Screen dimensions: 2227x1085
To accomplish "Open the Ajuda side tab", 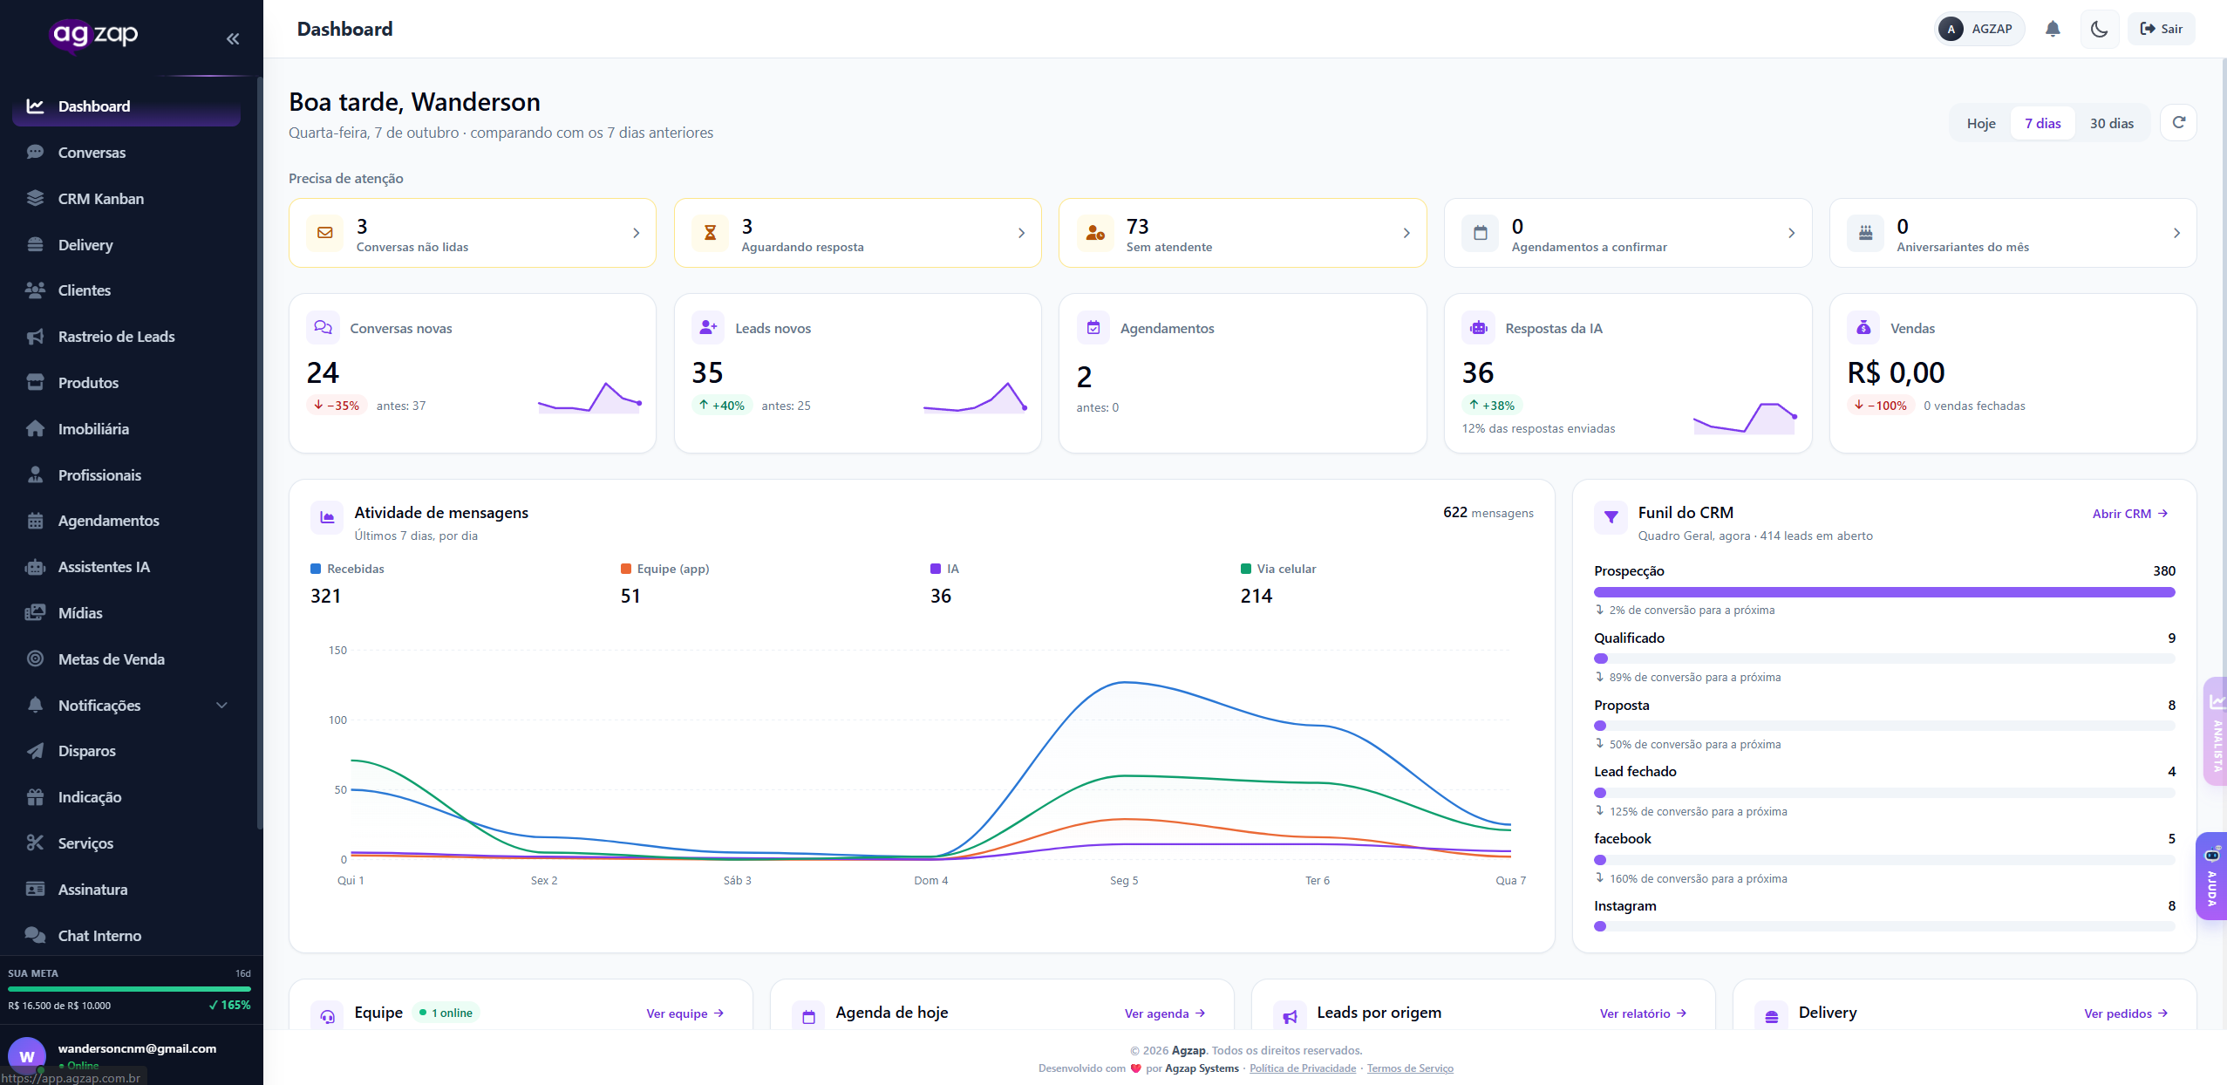I will click(2211, 877).
